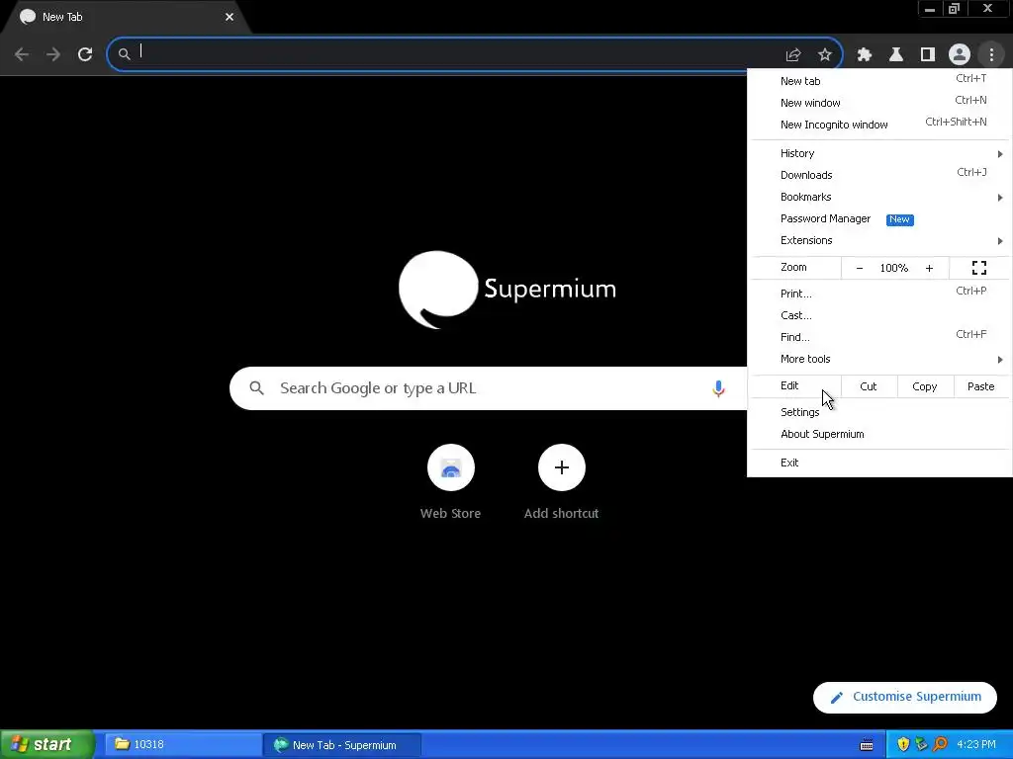The image size is (1013, 759).
Task: Select New tab from the menu
Action: (879, 81)
